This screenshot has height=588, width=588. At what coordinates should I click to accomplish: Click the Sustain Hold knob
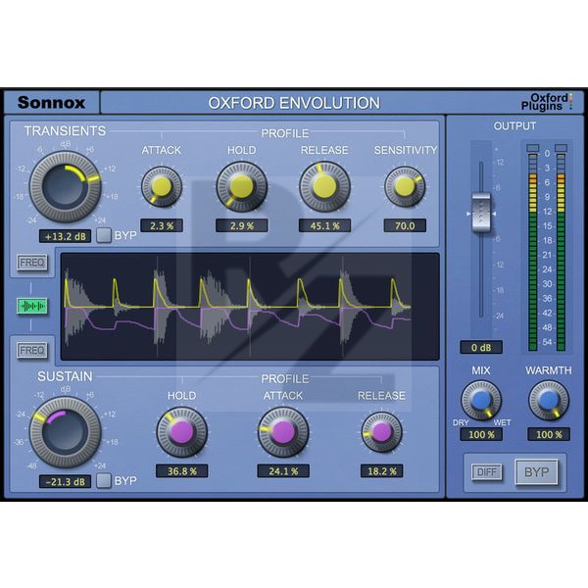[x=182, y=432]
